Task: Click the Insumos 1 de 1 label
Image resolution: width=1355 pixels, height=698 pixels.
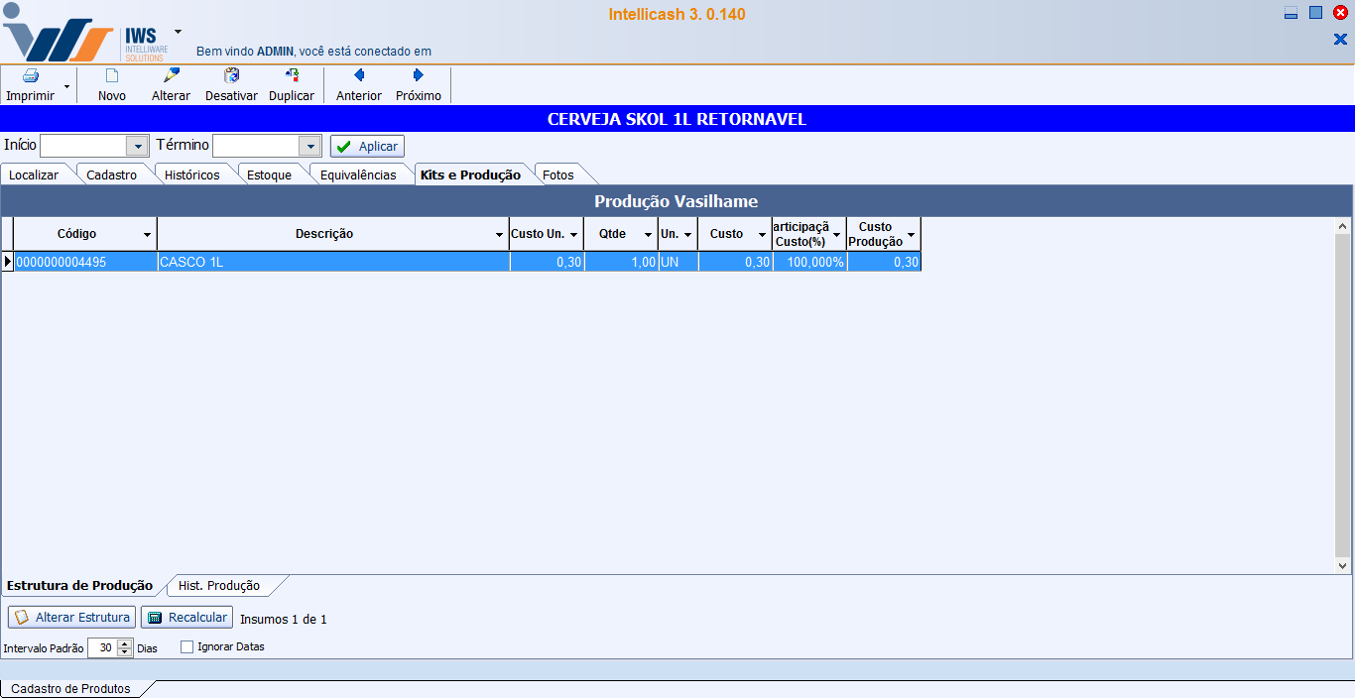Action: pos(284,620)
